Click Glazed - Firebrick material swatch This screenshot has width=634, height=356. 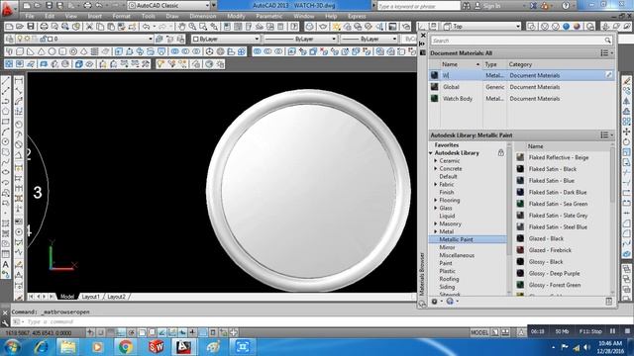pyautogui.click(x=520, y=250)
